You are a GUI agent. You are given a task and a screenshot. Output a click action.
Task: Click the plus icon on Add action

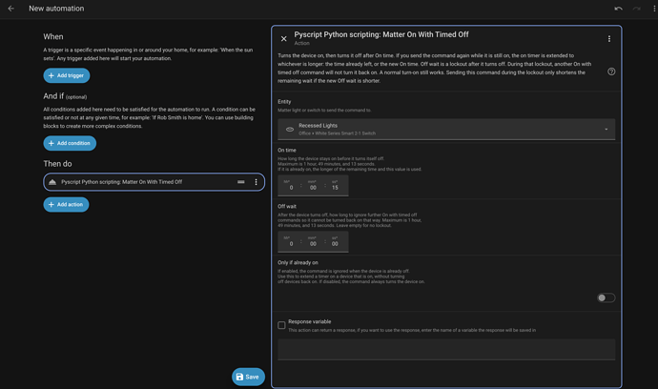click(x=51, y=204)
